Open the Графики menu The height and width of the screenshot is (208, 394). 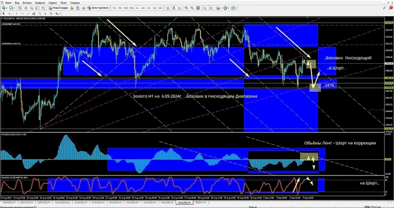(40, 3)
